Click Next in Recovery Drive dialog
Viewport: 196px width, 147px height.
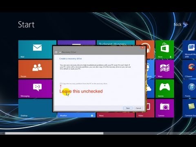[128, 108]
